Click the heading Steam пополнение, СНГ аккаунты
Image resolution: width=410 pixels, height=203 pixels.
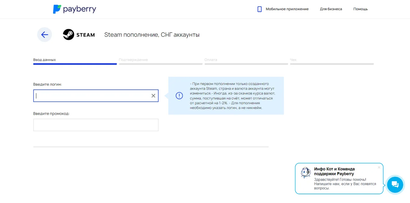pos(152,35)
